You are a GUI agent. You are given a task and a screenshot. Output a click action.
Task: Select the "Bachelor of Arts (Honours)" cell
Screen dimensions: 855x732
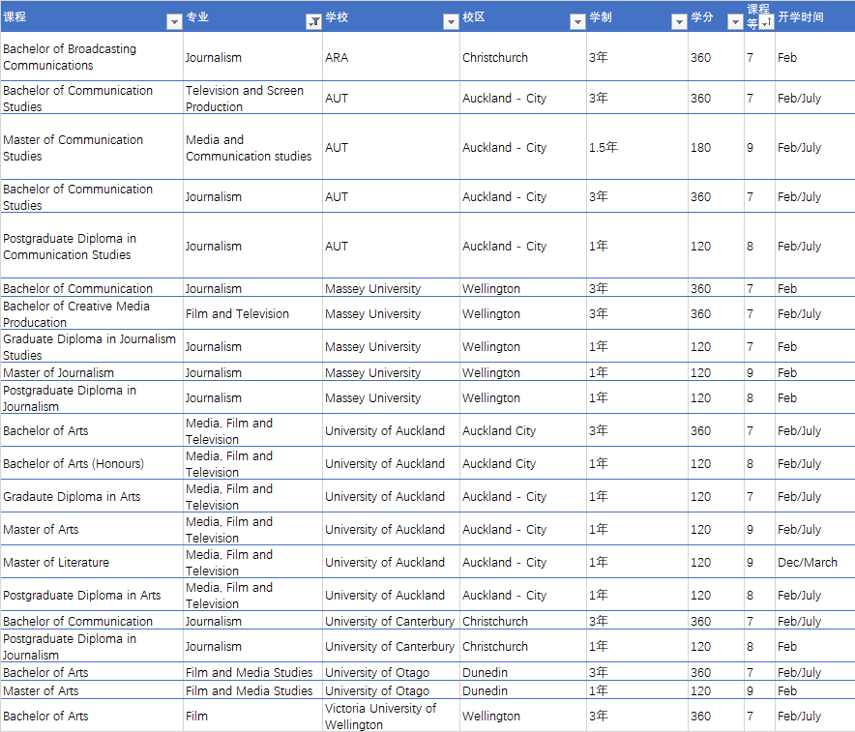point(92,463)
